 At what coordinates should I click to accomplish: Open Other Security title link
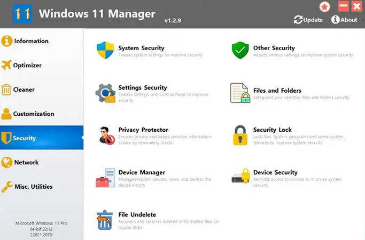click(274, 48)
